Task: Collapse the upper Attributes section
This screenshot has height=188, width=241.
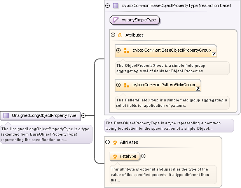Action: (113, 35)
